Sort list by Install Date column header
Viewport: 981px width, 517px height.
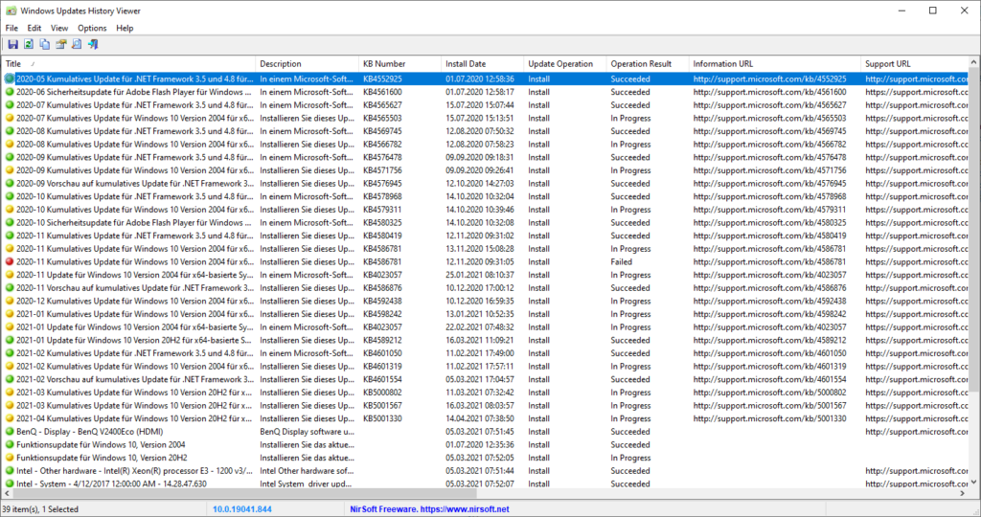[465, 64]
